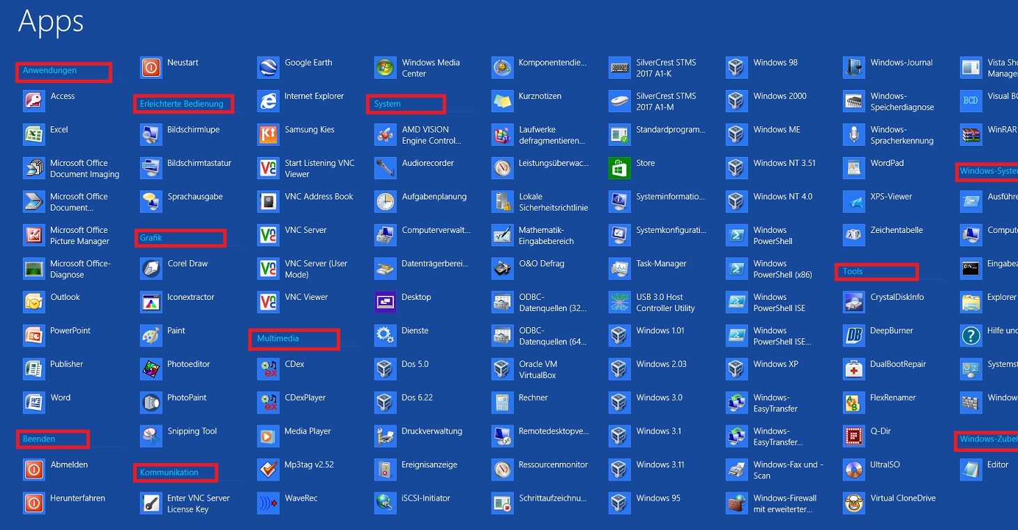Click the 'Kurznotizen' label

point(540,96)
